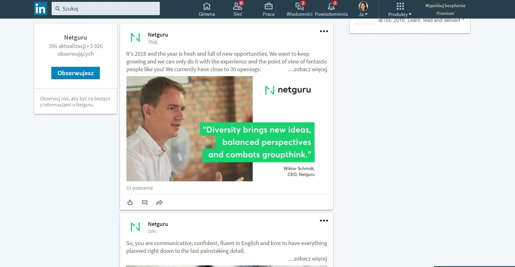Expand the Ja profile menu
The height and width of the screenshot is (267, 515).
coord(363,9)
